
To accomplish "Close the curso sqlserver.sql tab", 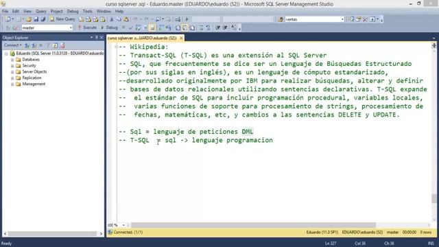I will 181,38.
